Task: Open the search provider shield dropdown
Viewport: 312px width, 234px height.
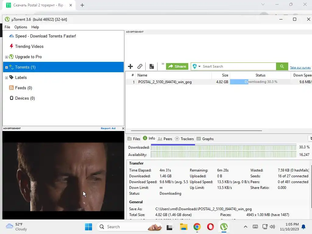Action: [x=197, y=66]
